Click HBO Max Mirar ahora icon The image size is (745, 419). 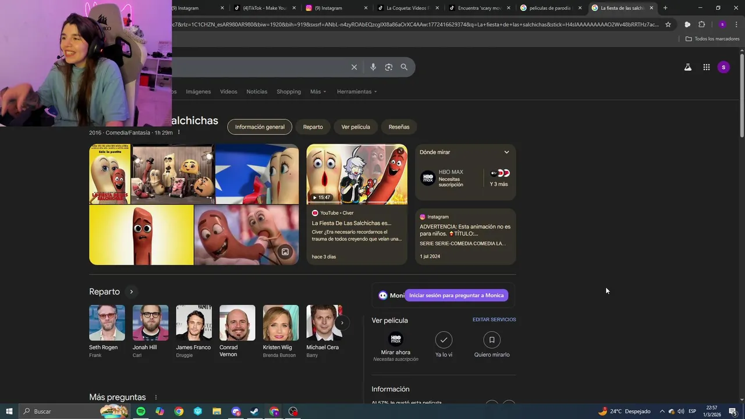[x=396, y=339]
